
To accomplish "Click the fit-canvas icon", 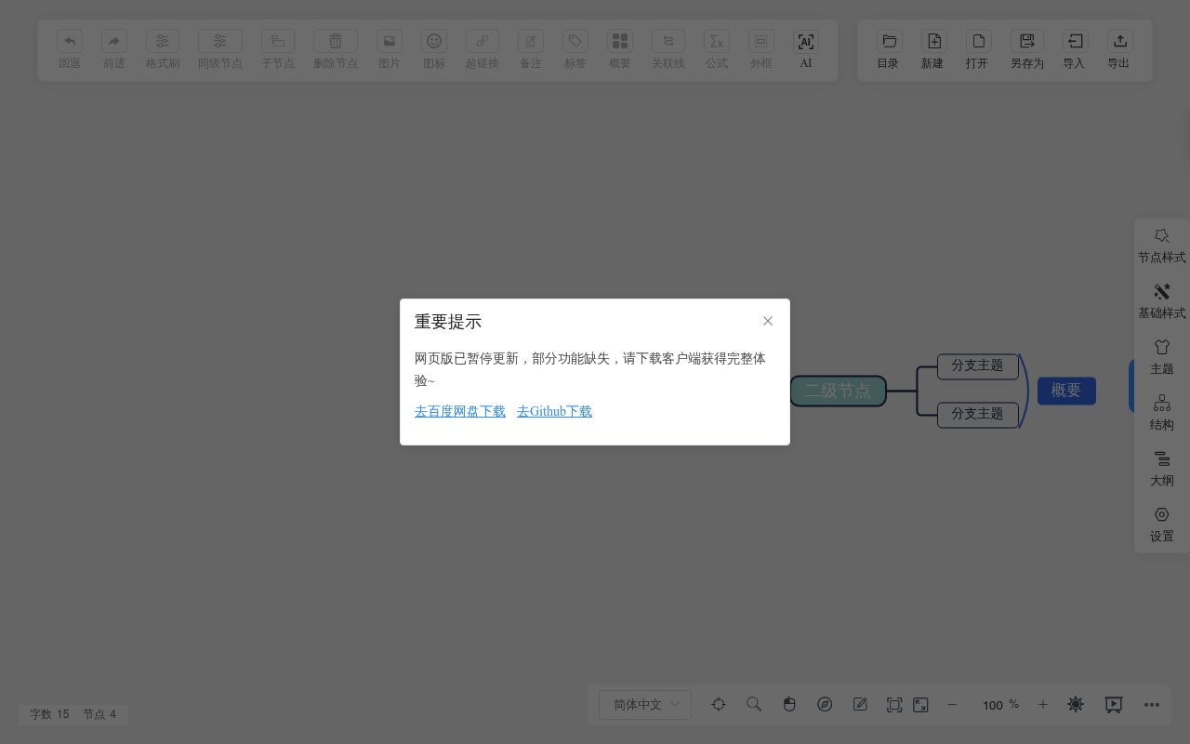I will (x=894, y=705).
